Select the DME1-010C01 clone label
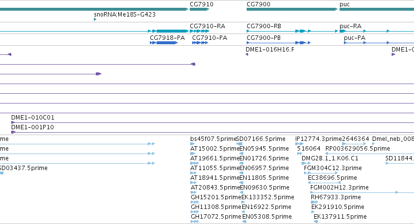The height and width of the screenshot is (224, 414). tap(33, 118)
